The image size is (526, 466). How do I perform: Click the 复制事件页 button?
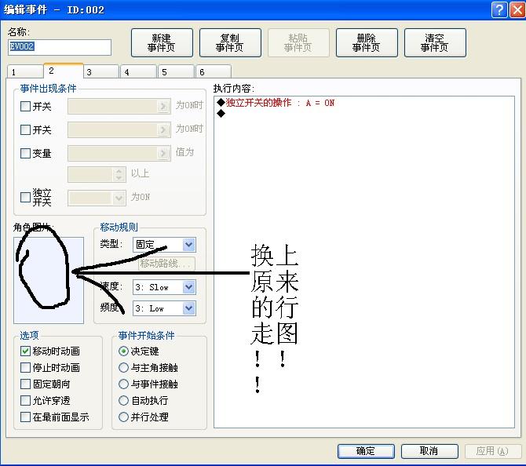pos(230,43)
